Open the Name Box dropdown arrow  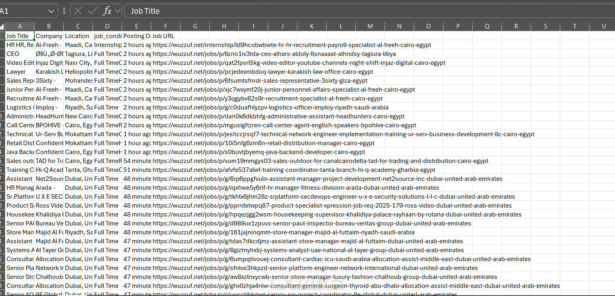point(52,11)
